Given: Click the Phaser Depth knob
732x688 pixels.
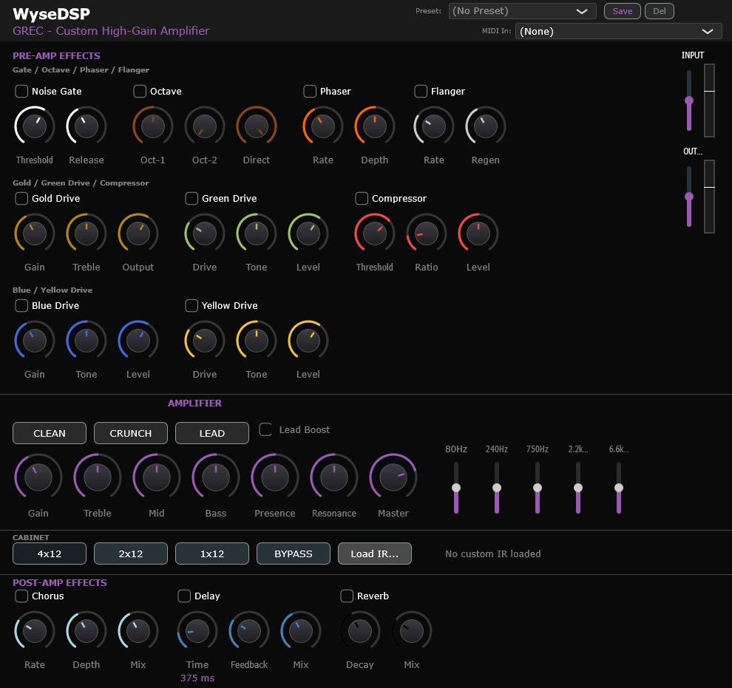Looking at the screenshot, I should pos(374,126).
